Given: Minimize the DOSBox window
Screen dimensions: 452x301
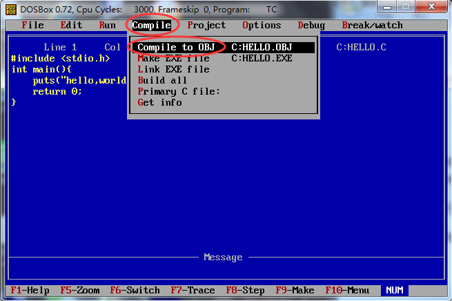Looking at the screenshot, I should point(387,7).
